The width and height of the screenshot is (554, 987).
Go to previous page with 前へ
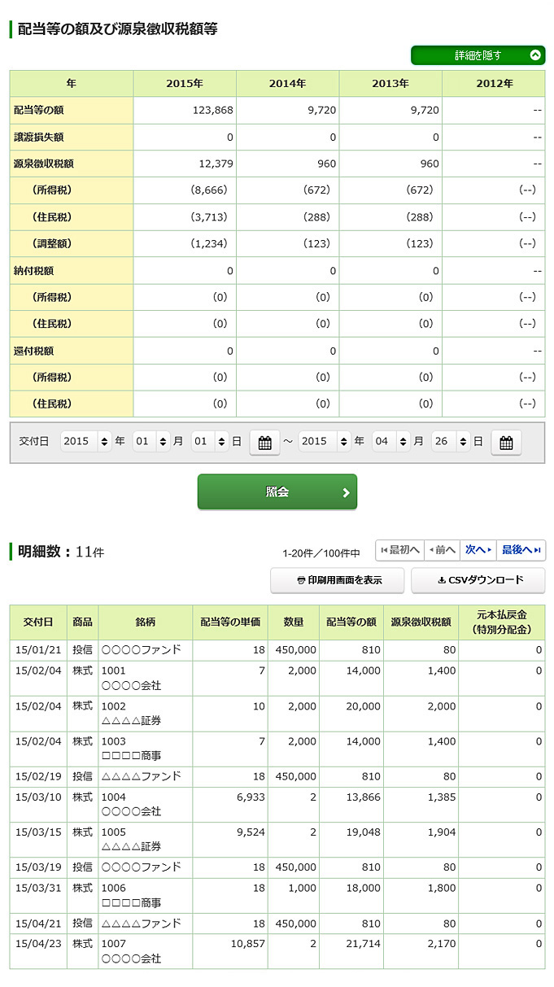[442, 550]
